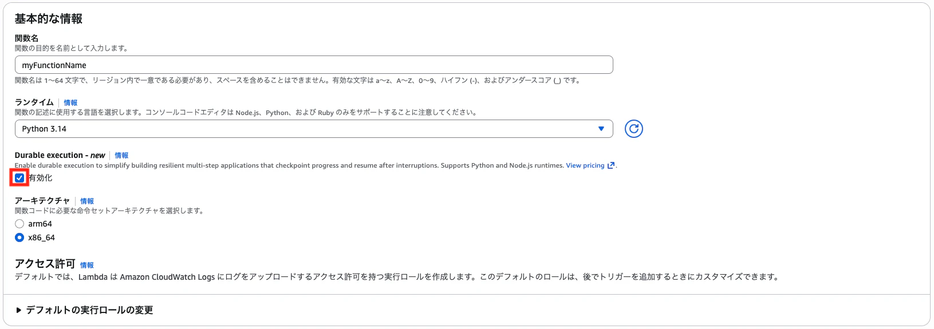Viewport: 934px width, 329px height.
Task: Click Durable execution - new label
Action: [60, 155]
